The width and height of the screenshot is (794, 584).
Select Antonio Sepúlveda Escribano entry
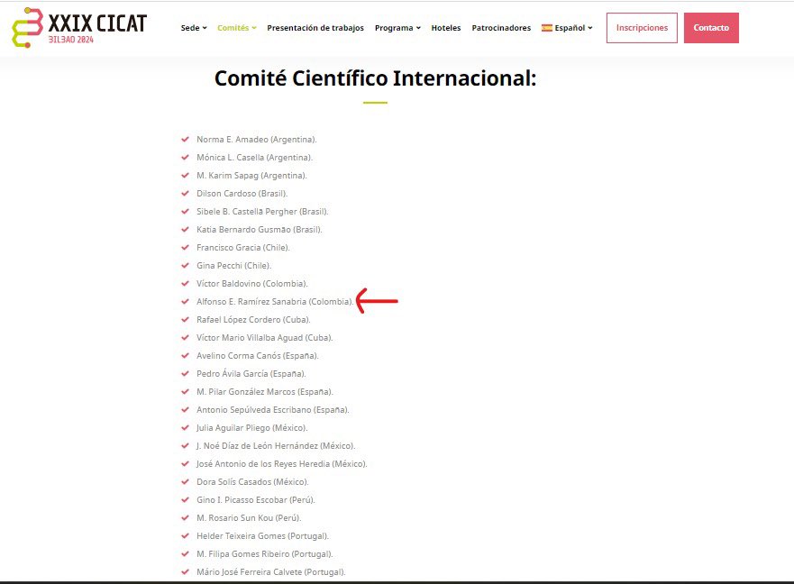tap(273, 410)
